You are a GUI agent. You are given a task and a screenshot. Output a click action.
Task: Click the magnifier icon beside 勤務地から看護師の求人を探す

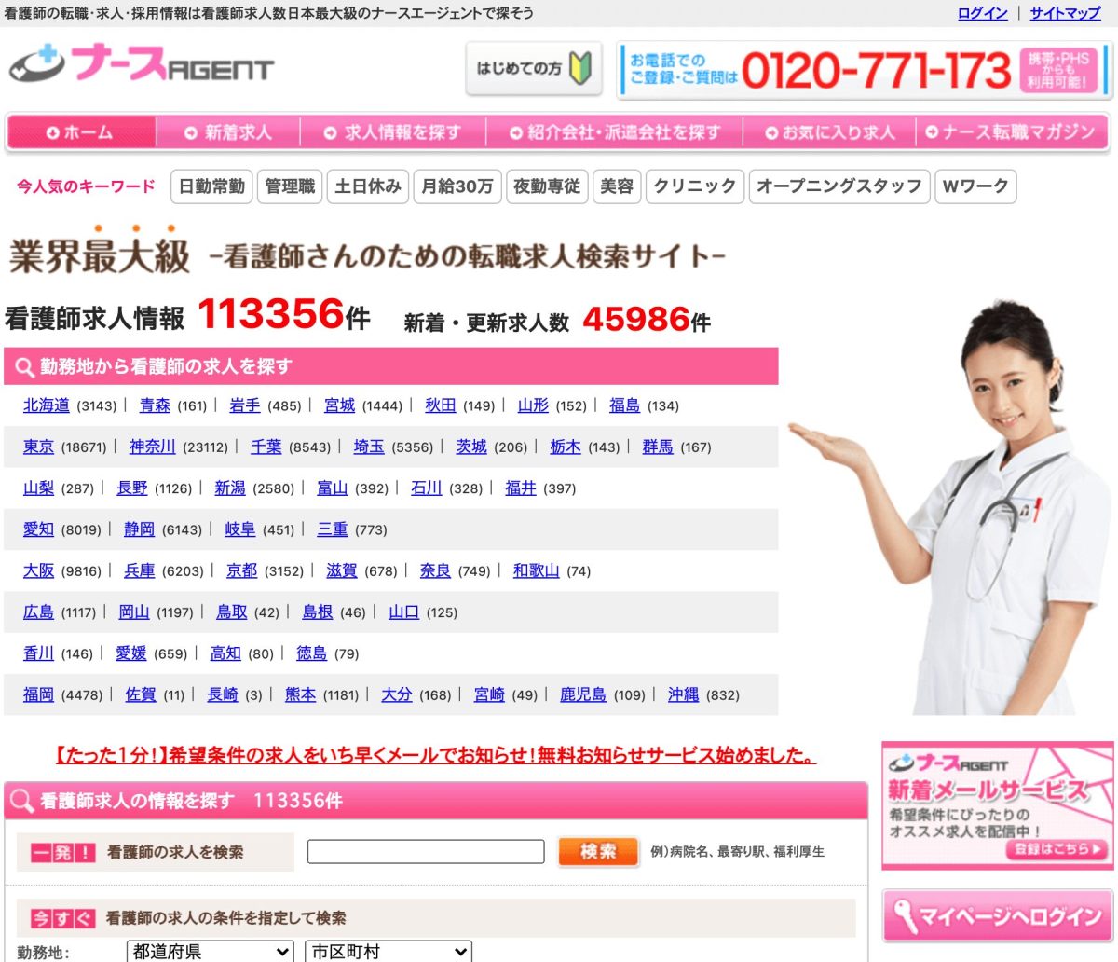(23, 367)
